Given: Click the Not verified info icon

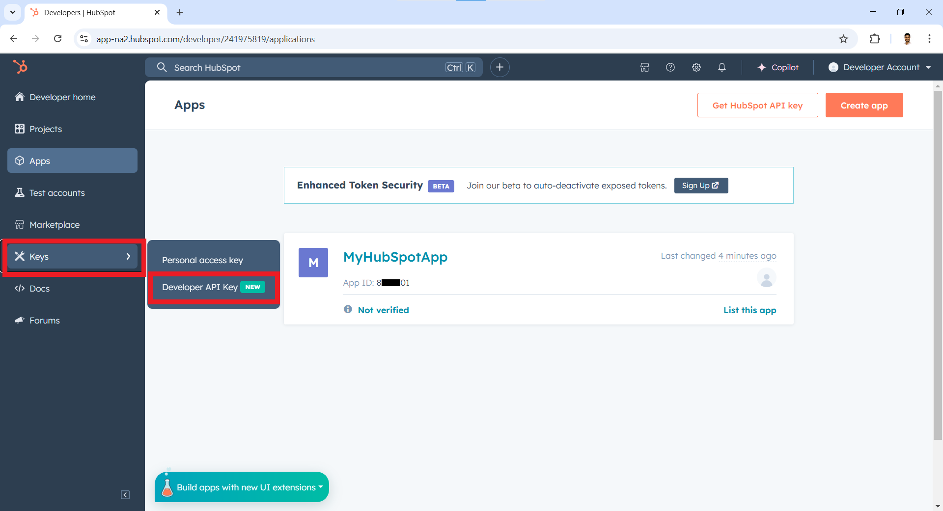Looking at the screenshot, I should (348, 309).
